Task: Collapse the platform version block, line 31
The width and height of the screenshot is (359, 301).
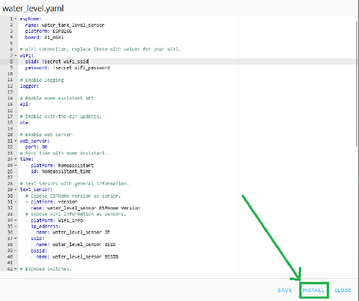Action: (x=16, y=201)
